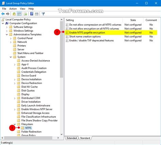The width and height of the screenshot is (161, 145).
Task: Toggle the Show/Hide Action Pane icon
Action: [x=37, y=14]
